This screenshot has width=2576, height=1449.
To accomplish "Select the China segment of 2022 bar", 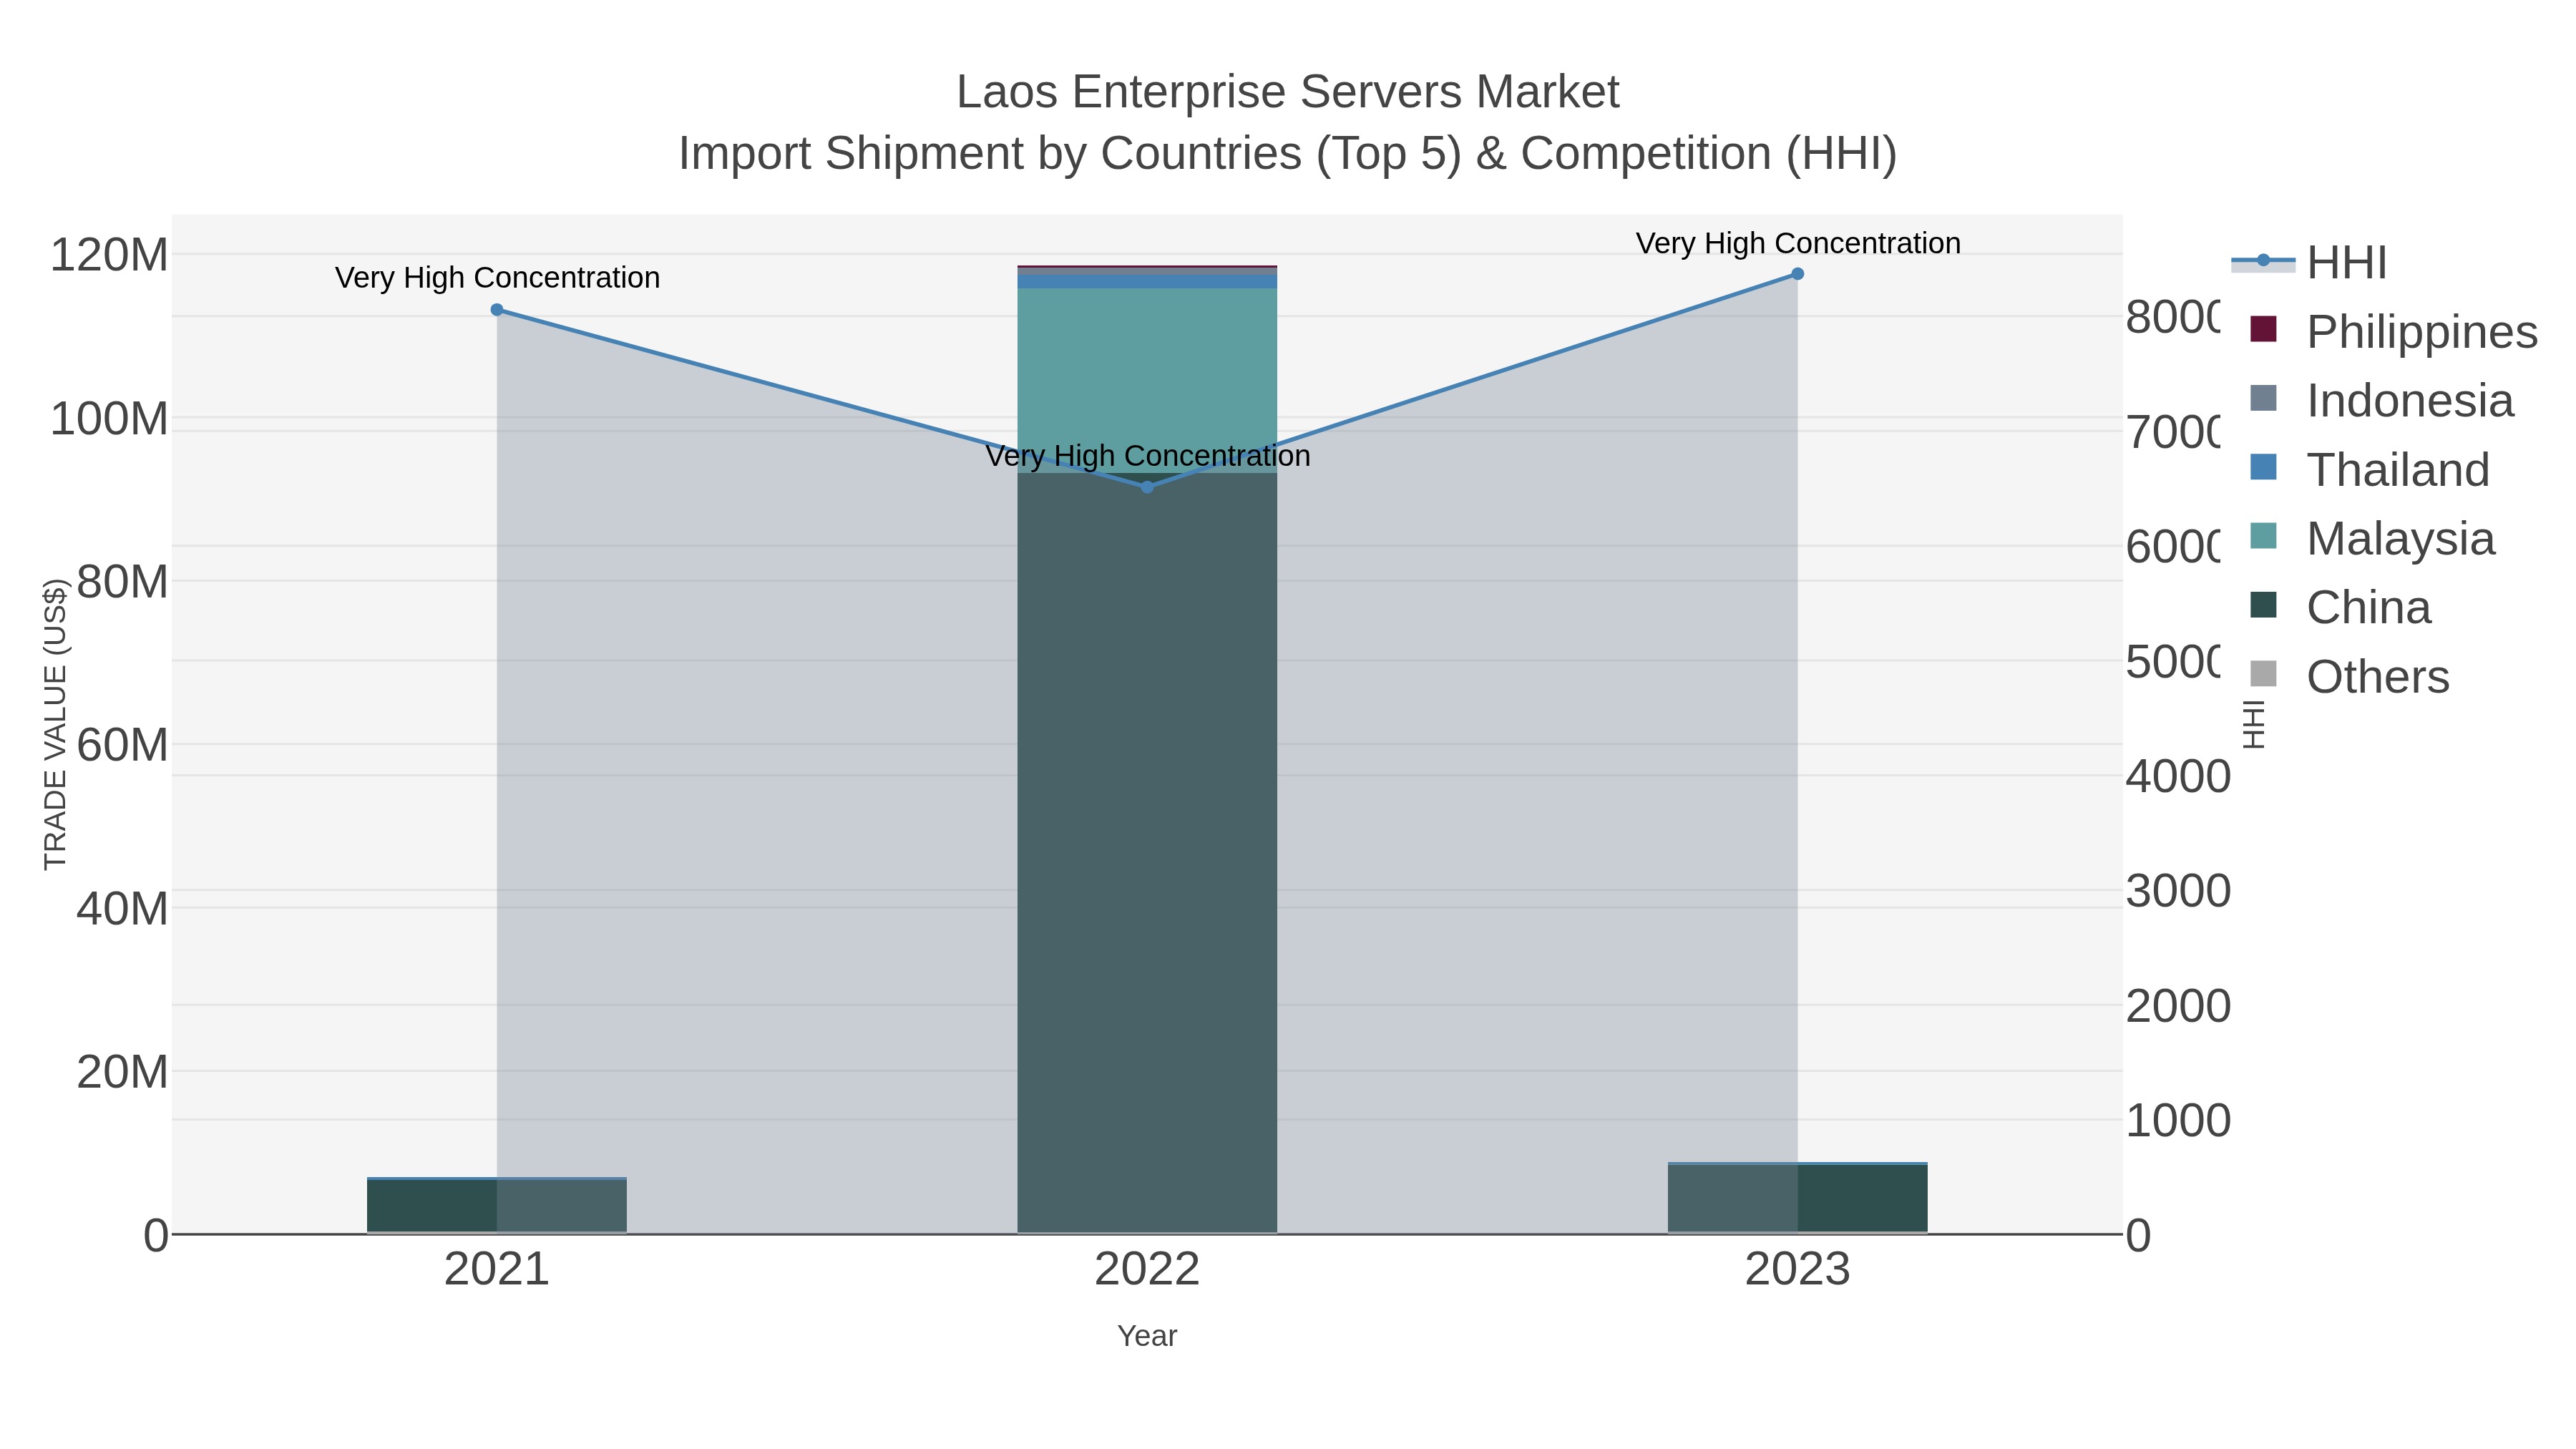I will click(1147, 852).
